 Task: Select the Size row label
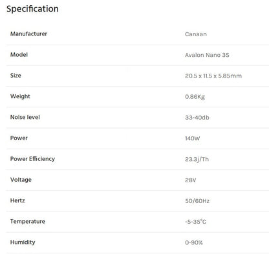(x=16, y=76)
